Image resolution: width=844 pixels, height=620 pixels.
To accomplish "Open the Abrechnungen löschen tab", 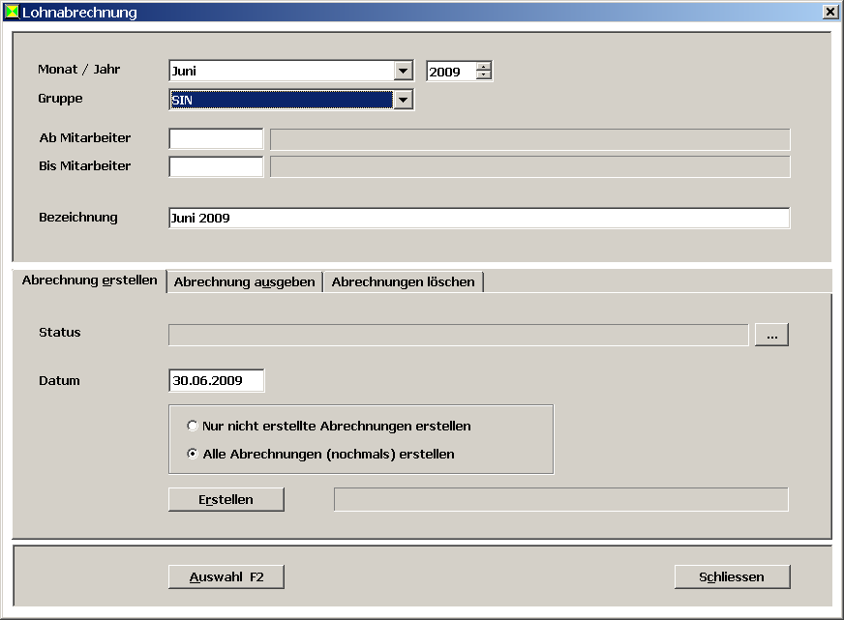I will click(x=403, y=282).
